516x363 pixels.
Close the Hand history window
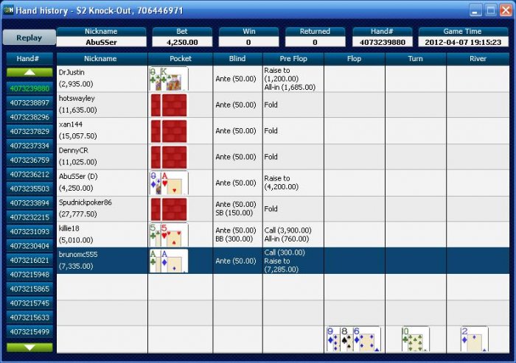[506, 10]
